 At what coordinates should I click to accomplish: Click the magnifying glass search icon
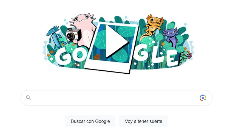pyautogui.click(x=28, y=98)
